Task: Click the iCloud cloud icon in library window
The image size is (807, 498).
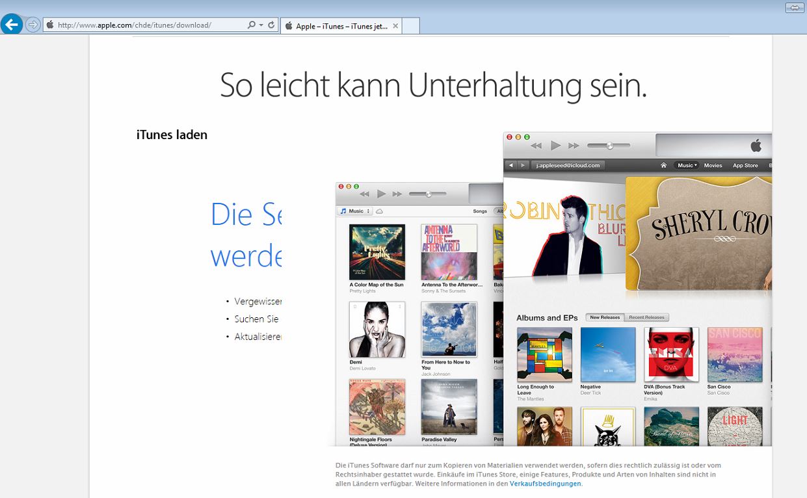Action: coord(380,211)
